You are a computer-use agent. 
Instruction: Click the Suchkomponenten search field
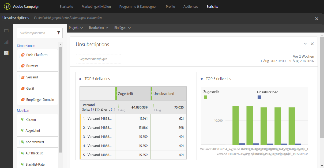point(36,33)
